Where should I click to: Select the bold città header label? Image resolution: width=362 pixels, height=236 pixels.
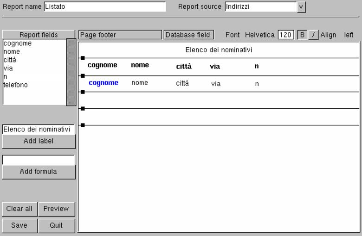tap(184, 67)
